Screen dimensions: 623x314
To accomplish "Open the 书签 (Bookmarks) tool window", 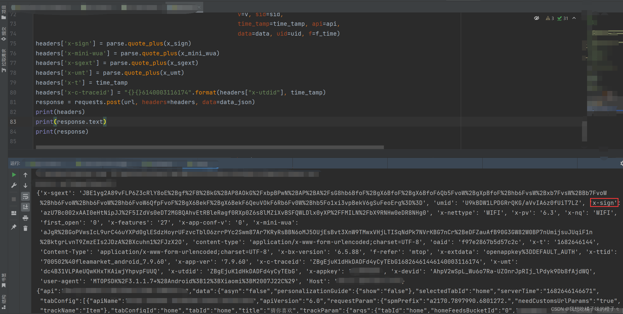I will (4, 280).
